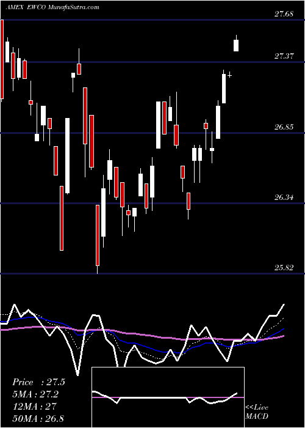Viewport: 305px width, 428px height.
Task: Select the 27.37 price level label
Action: click(284, 56)
